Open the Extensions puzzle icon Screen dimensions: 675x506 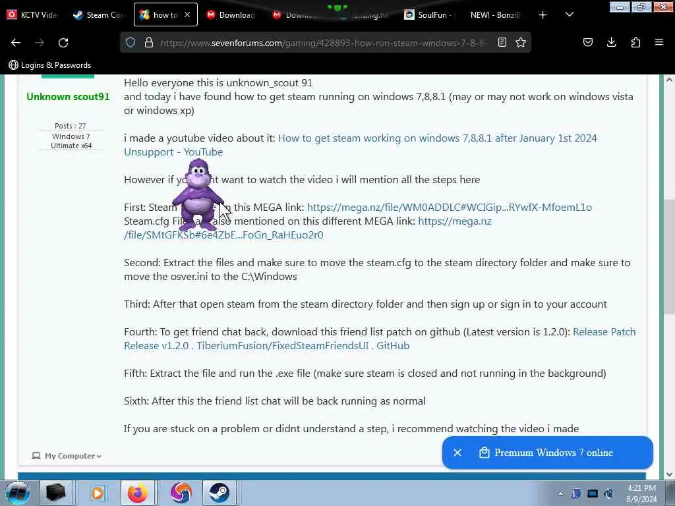(635, 42)
